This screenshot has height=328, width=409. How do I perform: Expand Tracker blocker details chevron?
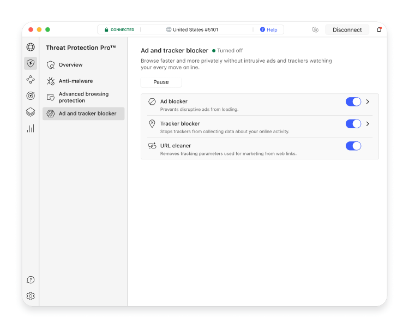tap(368, 124)
